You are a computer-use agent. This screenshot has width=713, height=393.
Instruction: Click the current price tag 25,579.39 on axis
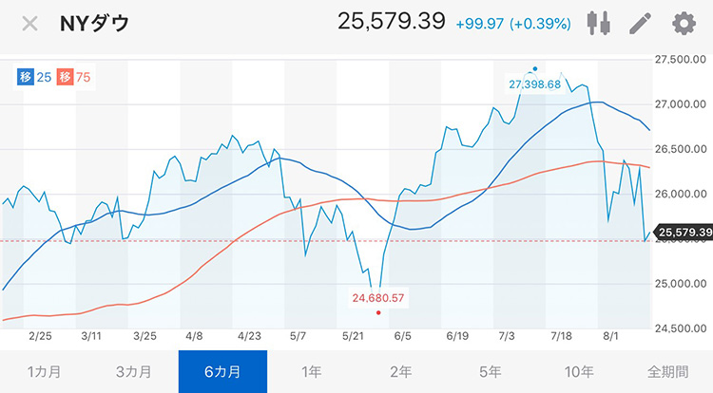pos(683,233)
